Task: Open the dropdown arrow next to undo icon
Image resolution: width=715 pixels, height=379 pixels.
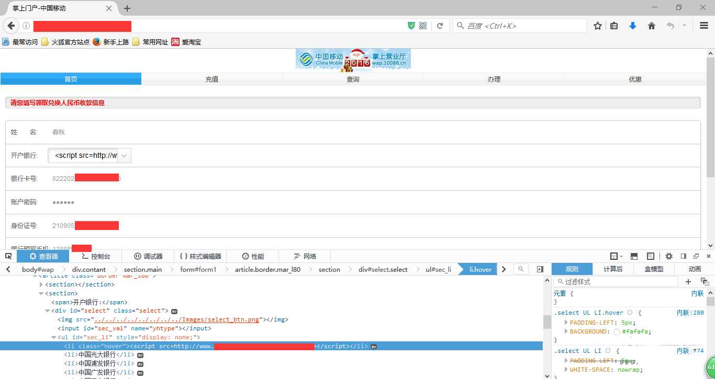Action: tap(684, 26)
